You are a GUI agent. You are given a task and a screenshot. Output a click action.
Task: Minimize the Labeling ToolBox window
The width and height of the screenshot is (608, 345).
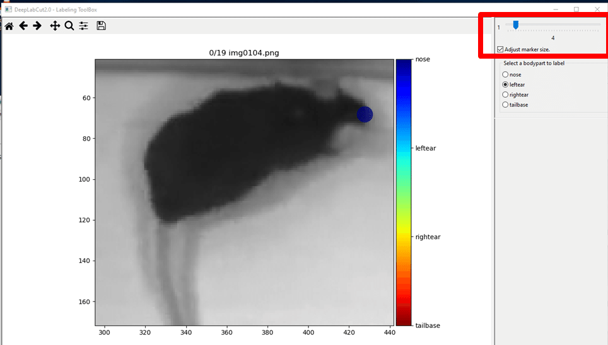click(556, 9)
